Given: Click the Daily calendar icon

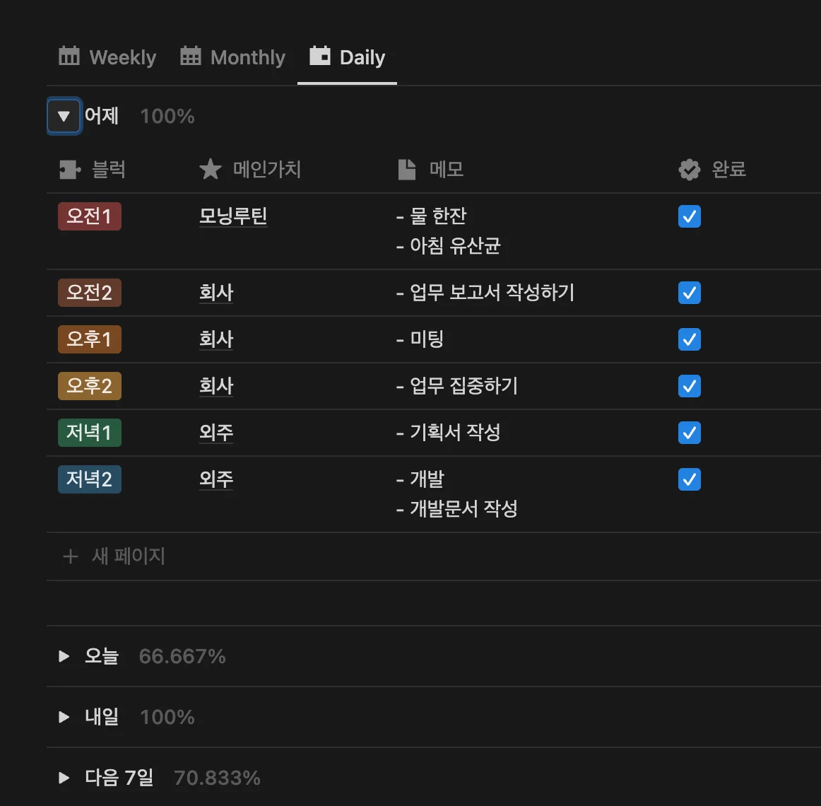Looking at the screenshot, I should click(x=320, y=56).
